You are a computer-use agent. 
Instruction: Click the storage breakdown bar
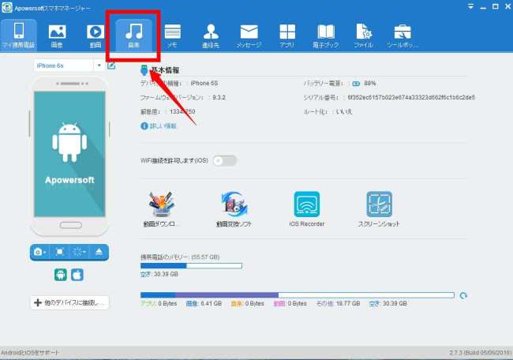[x=298, y=295]
